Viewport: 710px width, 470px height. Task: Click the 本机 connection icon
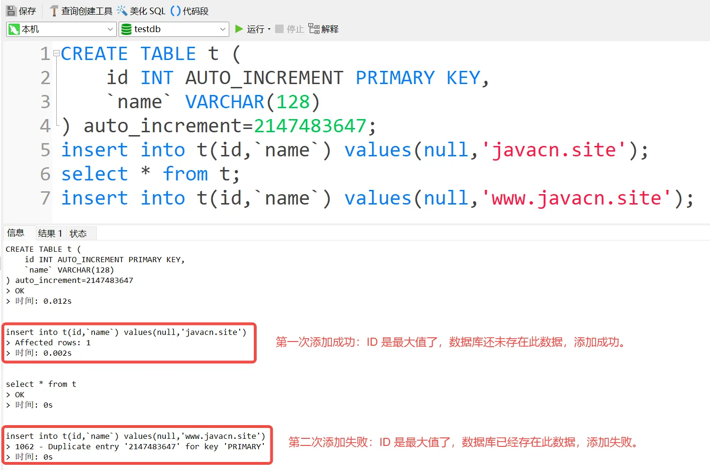14,29
